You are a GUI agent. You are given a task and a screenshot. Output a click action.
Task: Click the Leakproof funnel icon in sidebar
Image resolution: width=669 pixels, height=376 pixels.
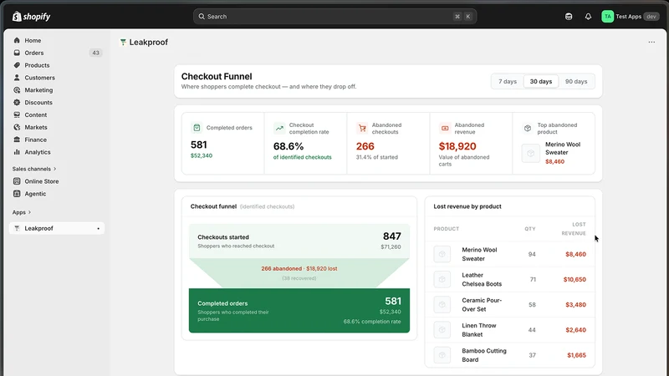17,228
